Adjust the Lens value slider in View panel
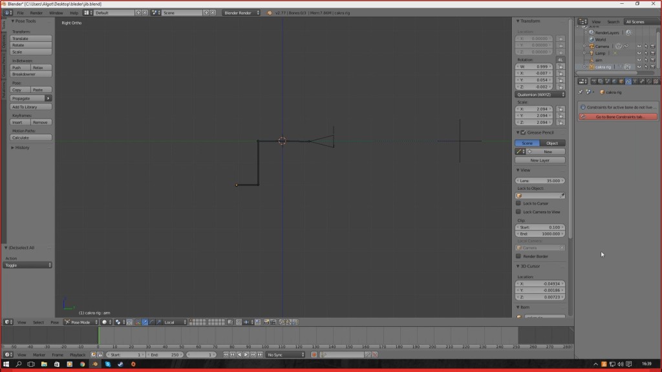 click(541, 181)
